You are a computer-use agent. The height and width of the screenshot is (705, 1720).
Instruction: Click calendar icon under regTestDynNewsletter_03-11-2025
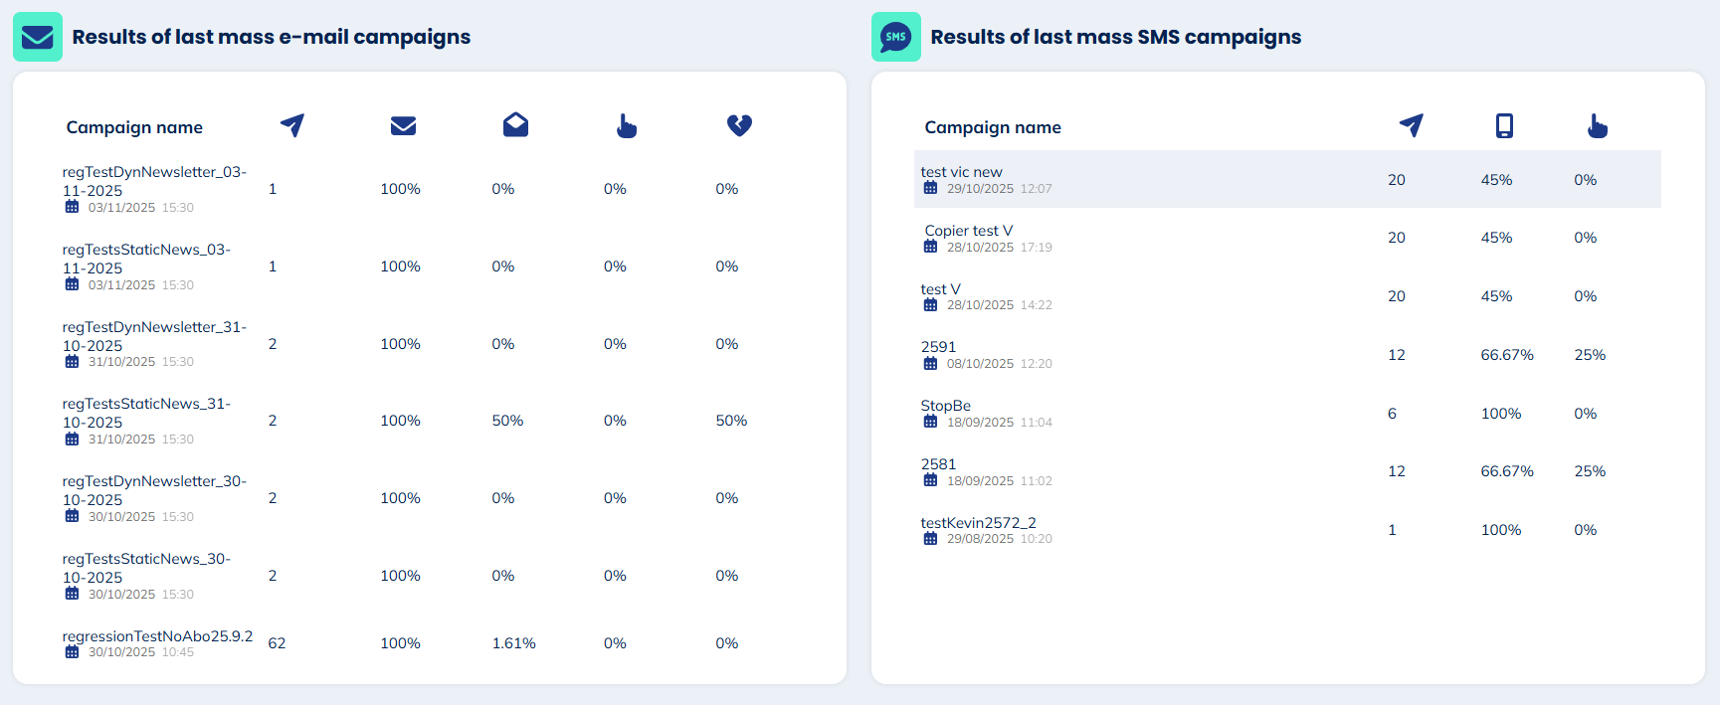72,207
